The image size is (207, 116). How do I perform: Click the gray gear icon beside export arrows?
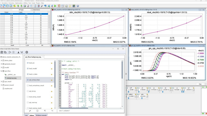point(25,6)
